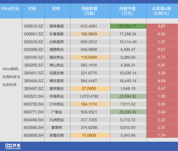Click the stock name 花园生物
The width and height of the screenshot is (178, 151).
[57, 73]
